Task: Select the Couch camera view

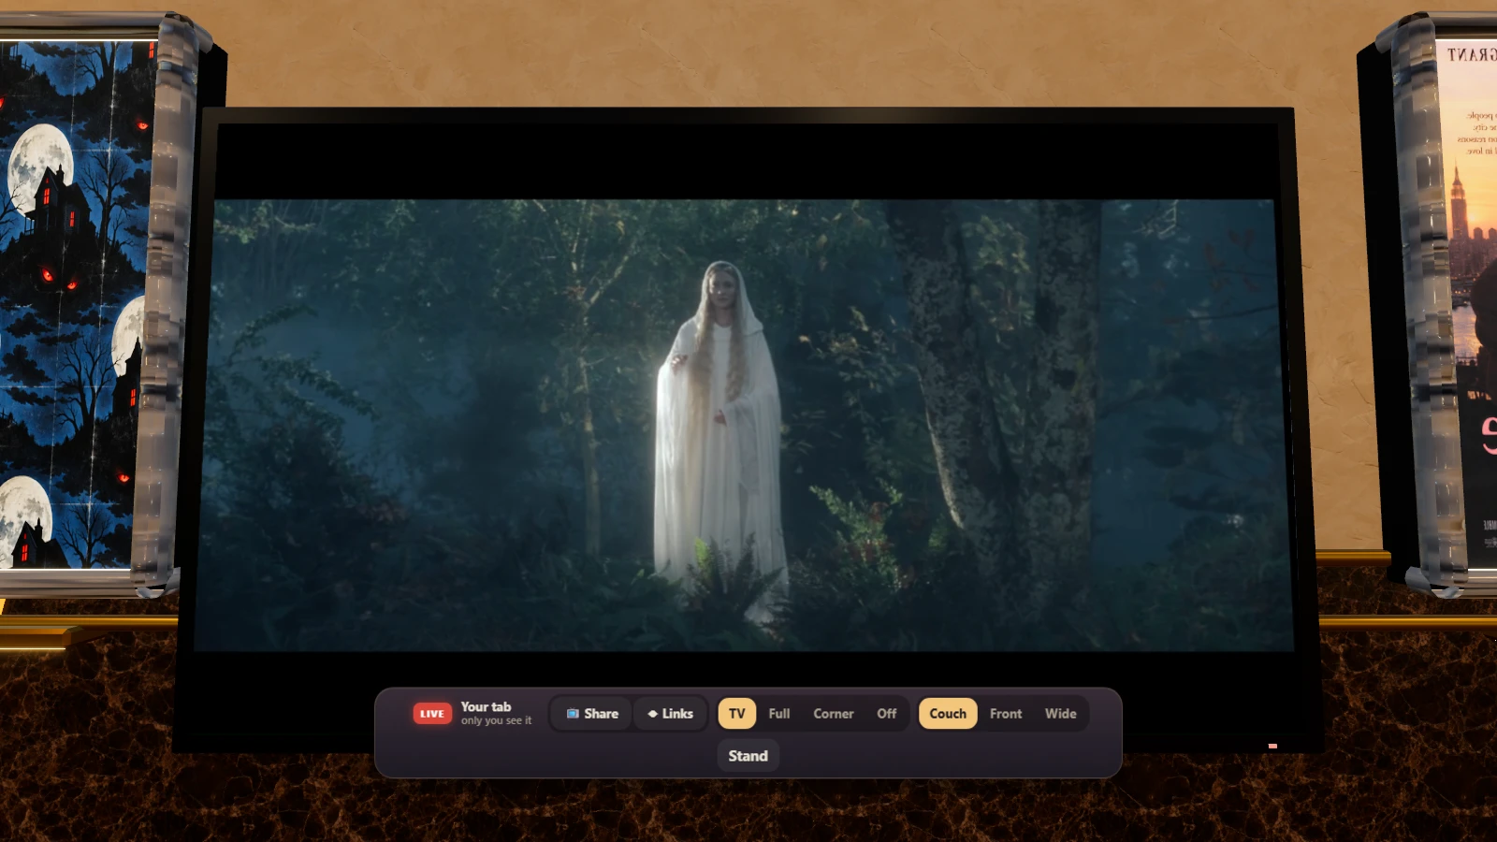Action: (948, 714)
